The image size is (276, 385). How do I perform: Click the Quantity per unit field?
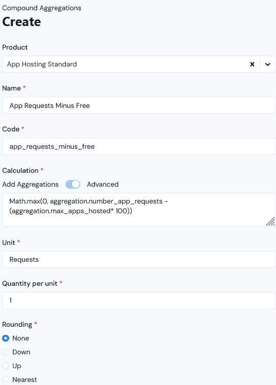(139, 301)
